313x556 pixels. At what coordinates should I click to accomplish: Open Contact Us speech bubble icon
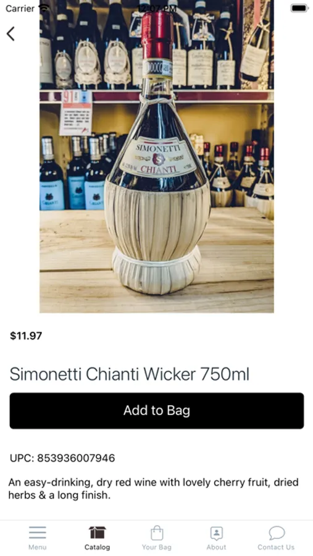pos(277,533)
